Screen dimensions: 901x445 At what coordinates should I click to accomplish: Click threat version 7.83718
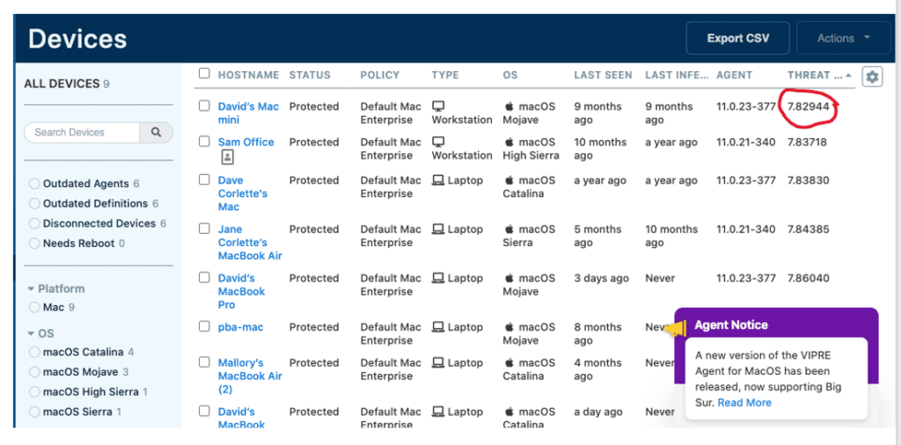[x=807, y=142]
